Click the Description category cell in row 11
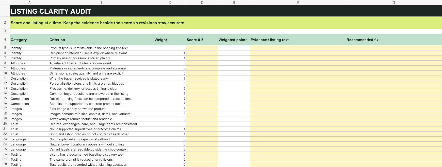The height and width of the screenshot is (167, 442). click(x=29, y=78)
